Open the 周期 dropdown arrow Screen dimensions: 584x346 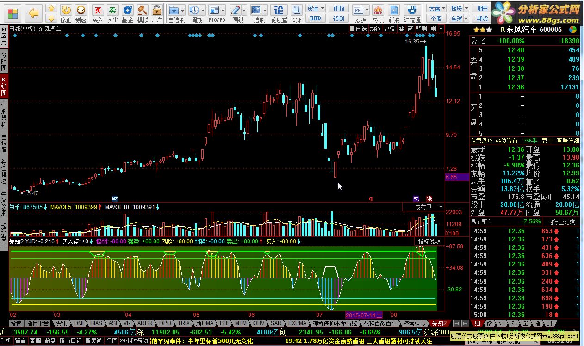[x=204, y=10]
